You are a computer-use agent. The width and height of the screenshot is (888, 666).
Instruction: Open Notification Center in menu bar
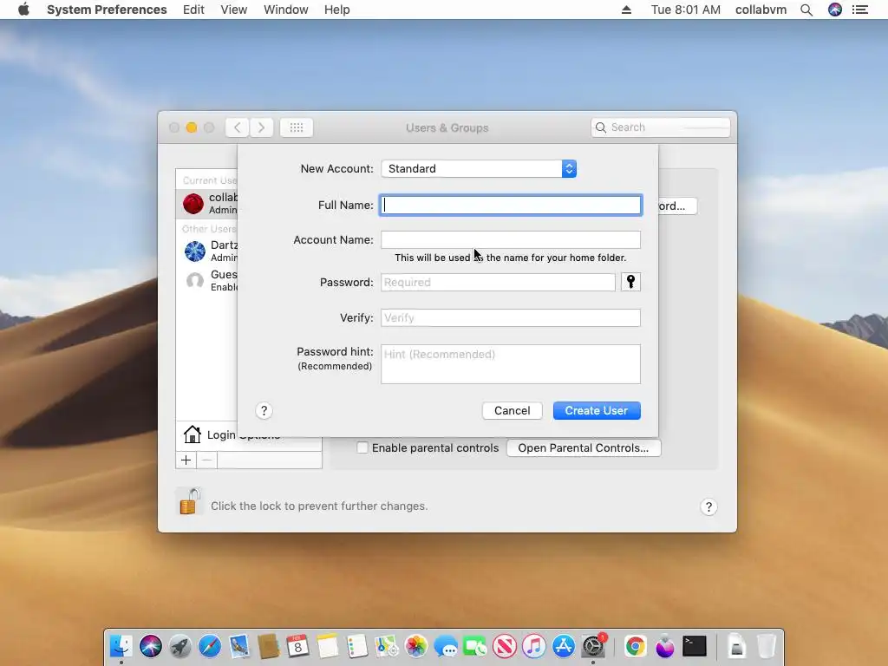point(860,10)
